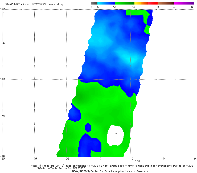Click the red segment of the colorbar
Image resolution: width=197 pixels, height=173 pixels.
pyautogui.click(x=153, y=3)
